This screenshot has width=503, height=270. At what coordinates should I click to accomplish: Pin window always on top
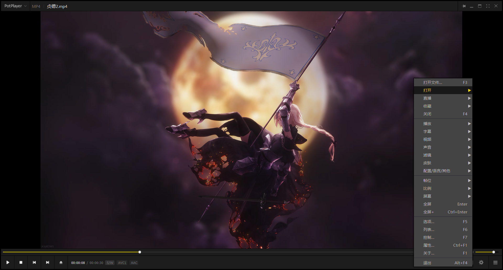pos(464,6)
